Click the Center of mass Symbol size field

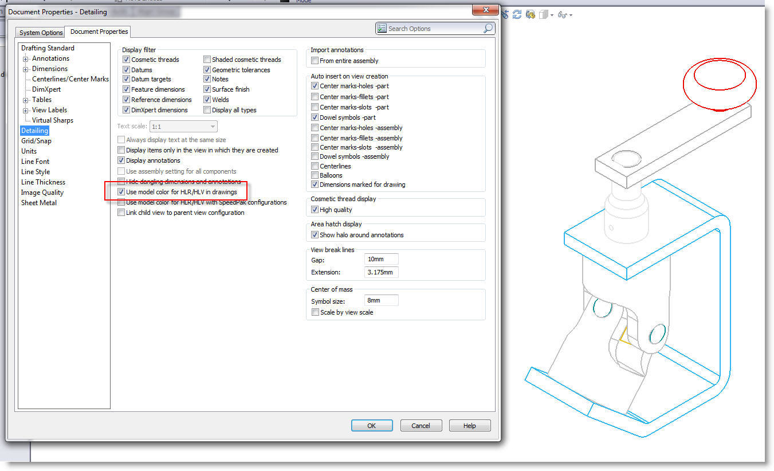(381, 300)
